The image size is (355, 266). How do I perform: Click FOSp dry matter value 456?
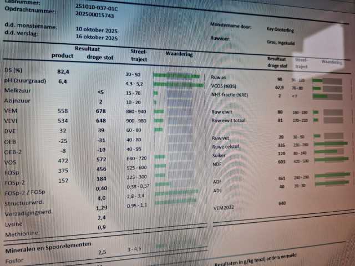pos(102,169)
